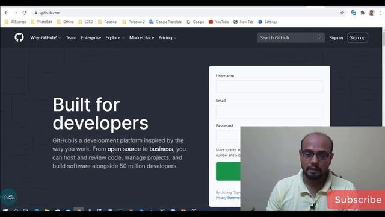385x217 pixels.
Task: Go back with the browser back arrow
Action: [7, 13]
